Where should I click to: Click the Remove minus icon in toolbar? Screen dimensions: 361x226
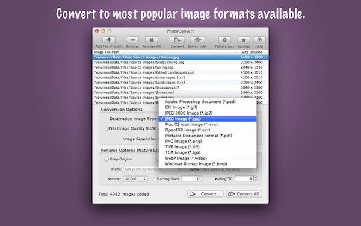click(132, 40)
